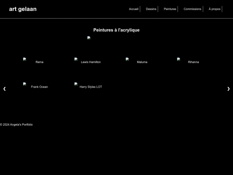
Task: Open the Frank Ocean painting thumbnail
Action: pyautogui.click(x=25, y=84)
